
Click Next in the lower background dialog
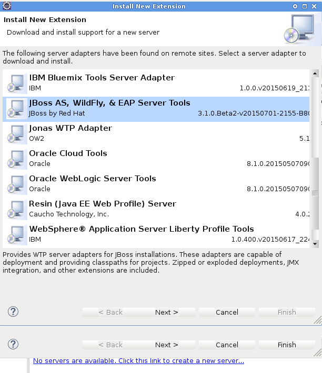coord(166,345)
